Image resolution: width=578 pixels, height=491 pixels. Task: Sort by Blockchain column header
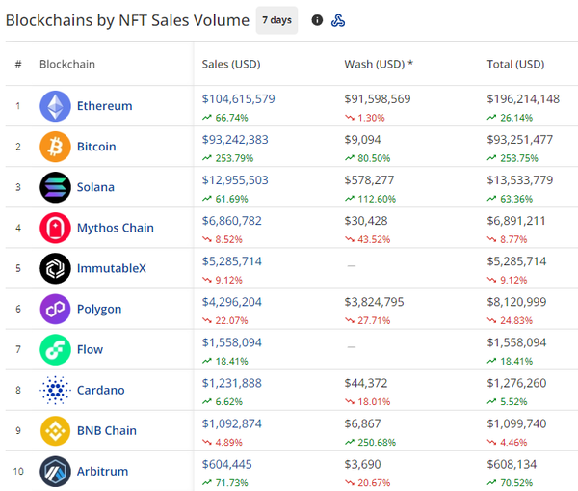point(67,65)
